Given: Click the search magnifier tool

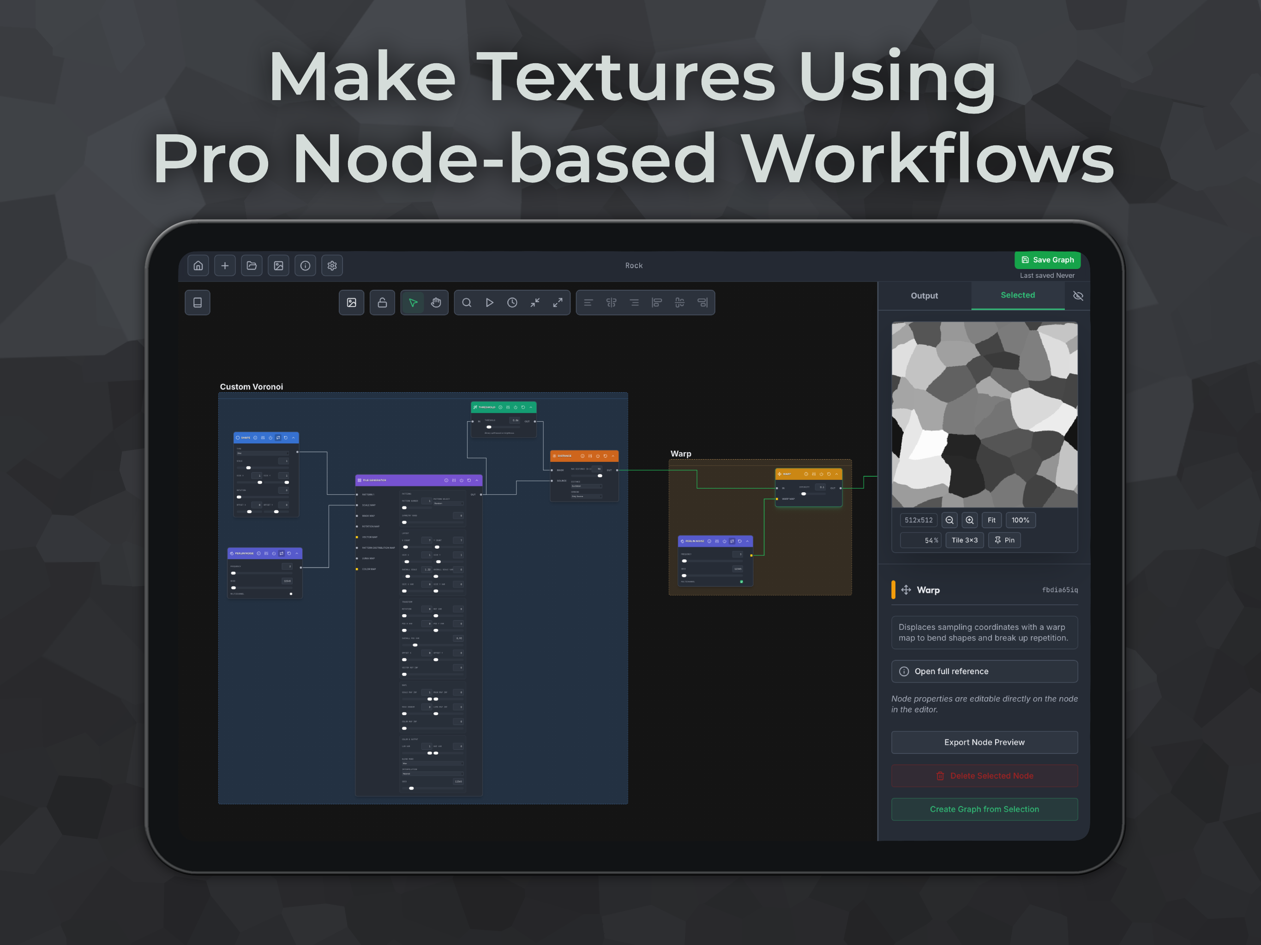Looking at the screenshot, I should pyautogui.click(x=466, y=303).
